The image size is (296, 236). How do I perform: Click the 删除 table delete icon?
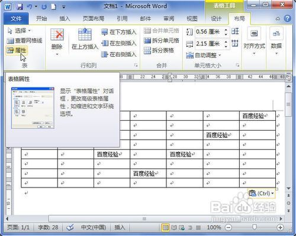click(57, 34)
